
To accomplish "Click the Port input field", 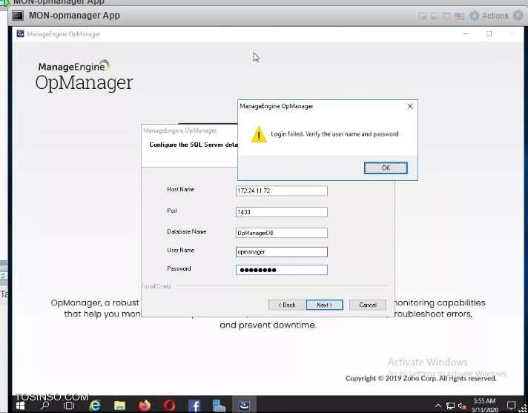I will (x=282, y=212).
